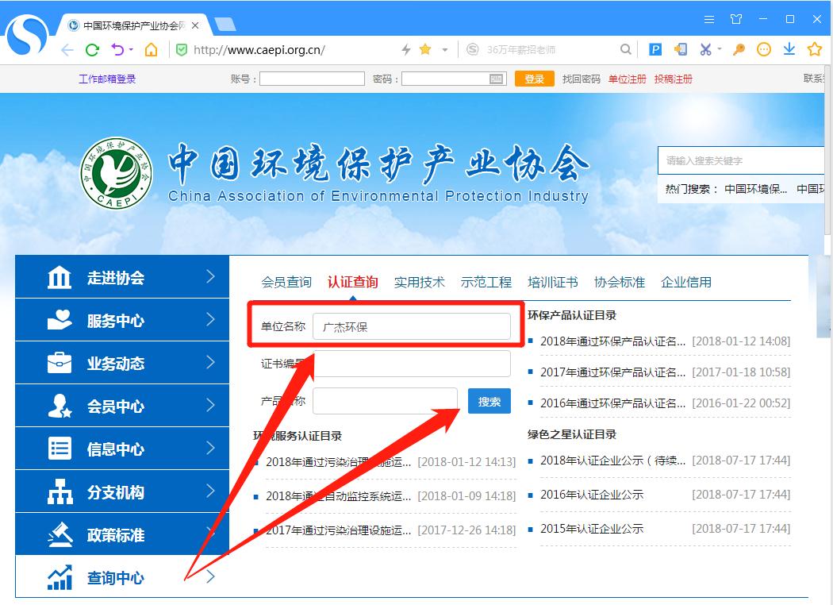This screenshot has width=833, height=605.
Task: Open 分支机构 sidebar menu
Action: click(x=122, y=491)
